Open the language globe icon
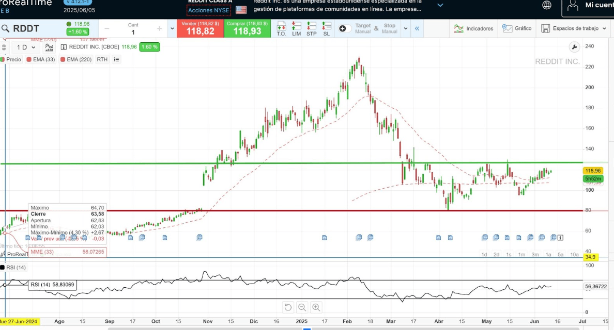 [x=547, y=5]
